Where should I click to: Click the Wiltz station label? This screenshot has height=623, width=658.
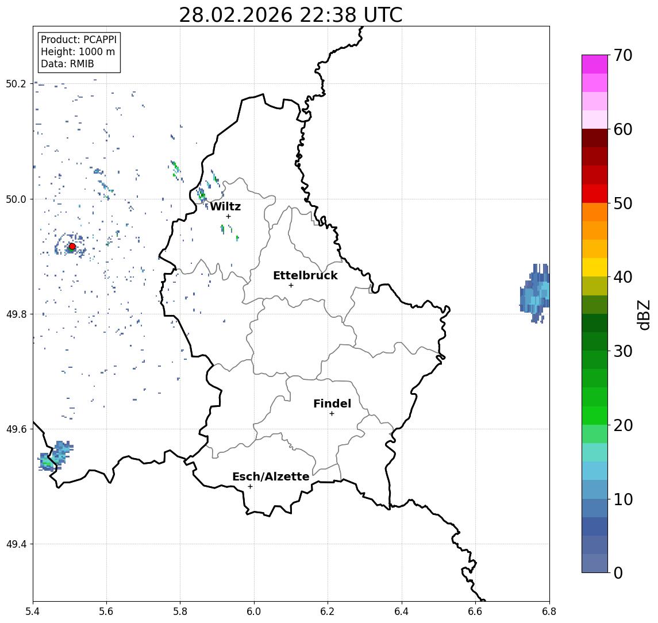(225, 206)
